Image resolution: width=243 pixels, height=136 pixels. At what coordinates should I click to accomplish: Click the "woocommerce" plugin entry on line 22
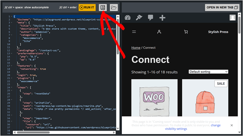pyautogui.click(x=29, y=81)
